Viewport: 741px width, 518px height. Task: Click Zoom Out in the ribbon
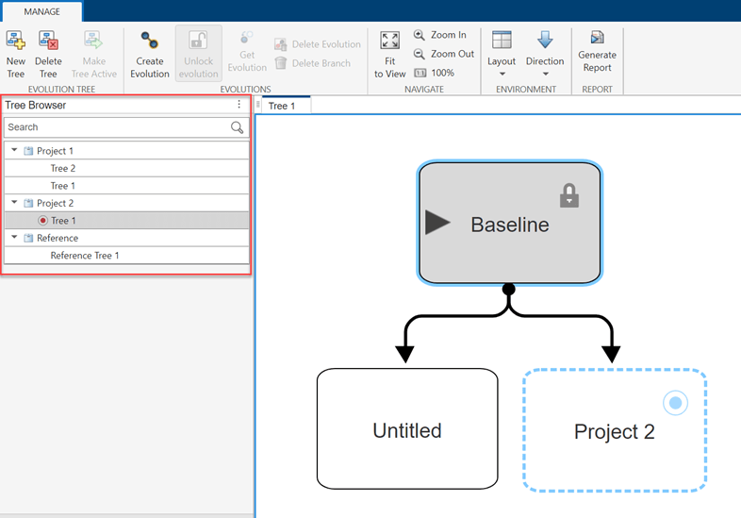(x=444, y=54)
